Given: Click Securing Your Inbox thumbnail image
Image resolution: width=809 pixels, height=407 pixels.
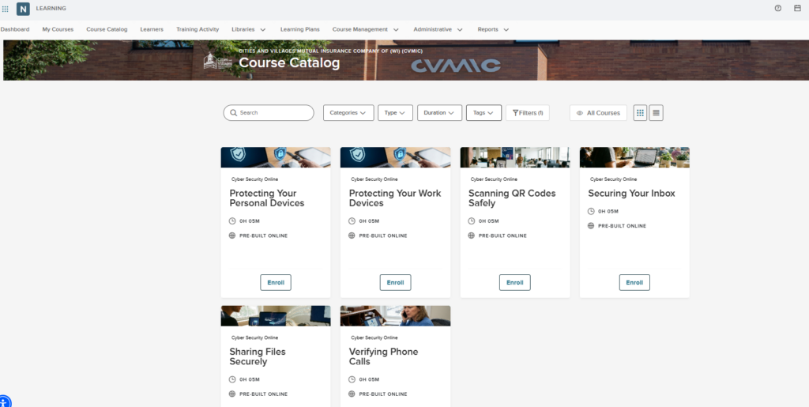Looking at the screenshot, I should pyautogui.click(x=634, y=157).
